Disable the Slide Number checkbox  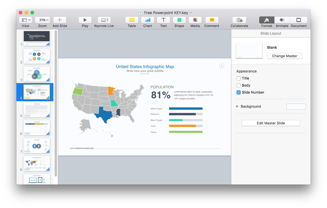239,92
